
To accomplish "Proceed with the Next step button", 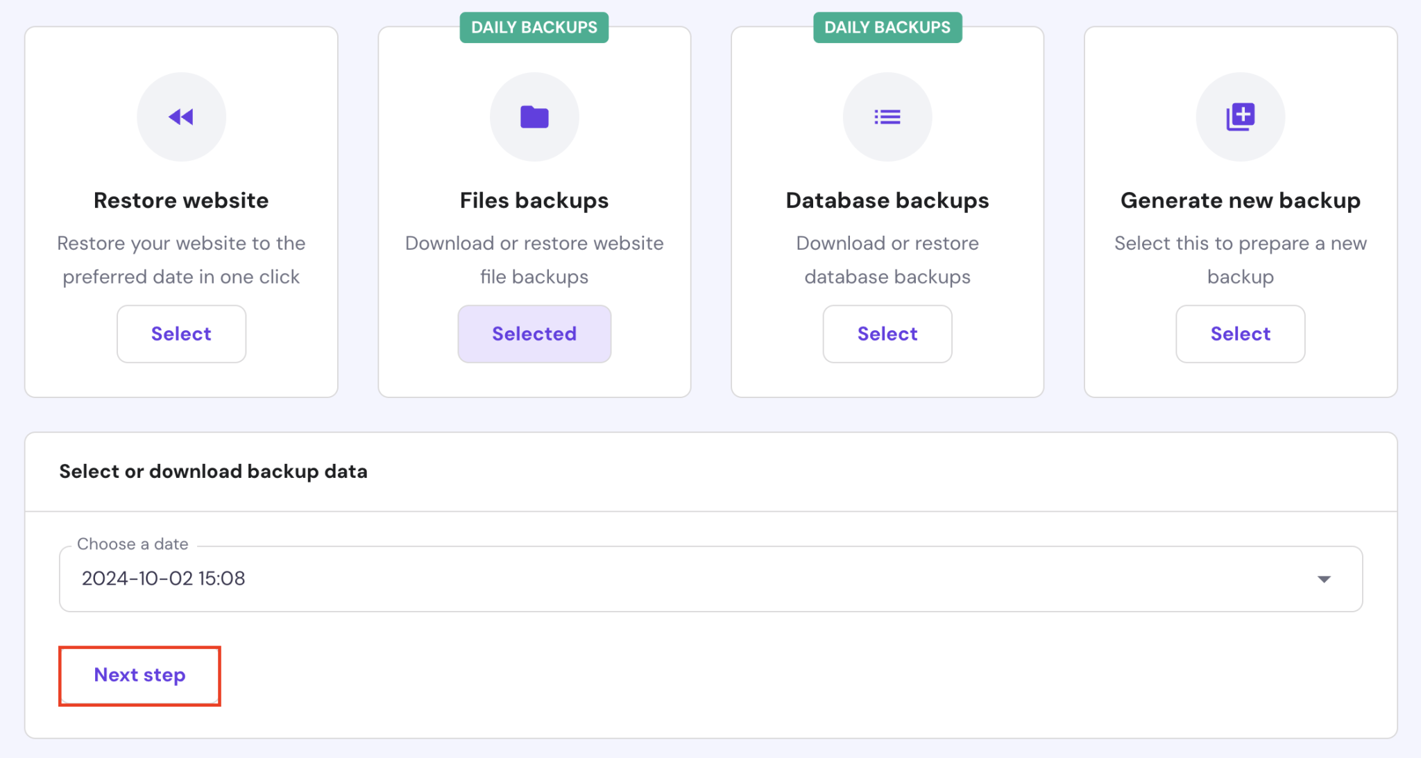I will [139, 675].
